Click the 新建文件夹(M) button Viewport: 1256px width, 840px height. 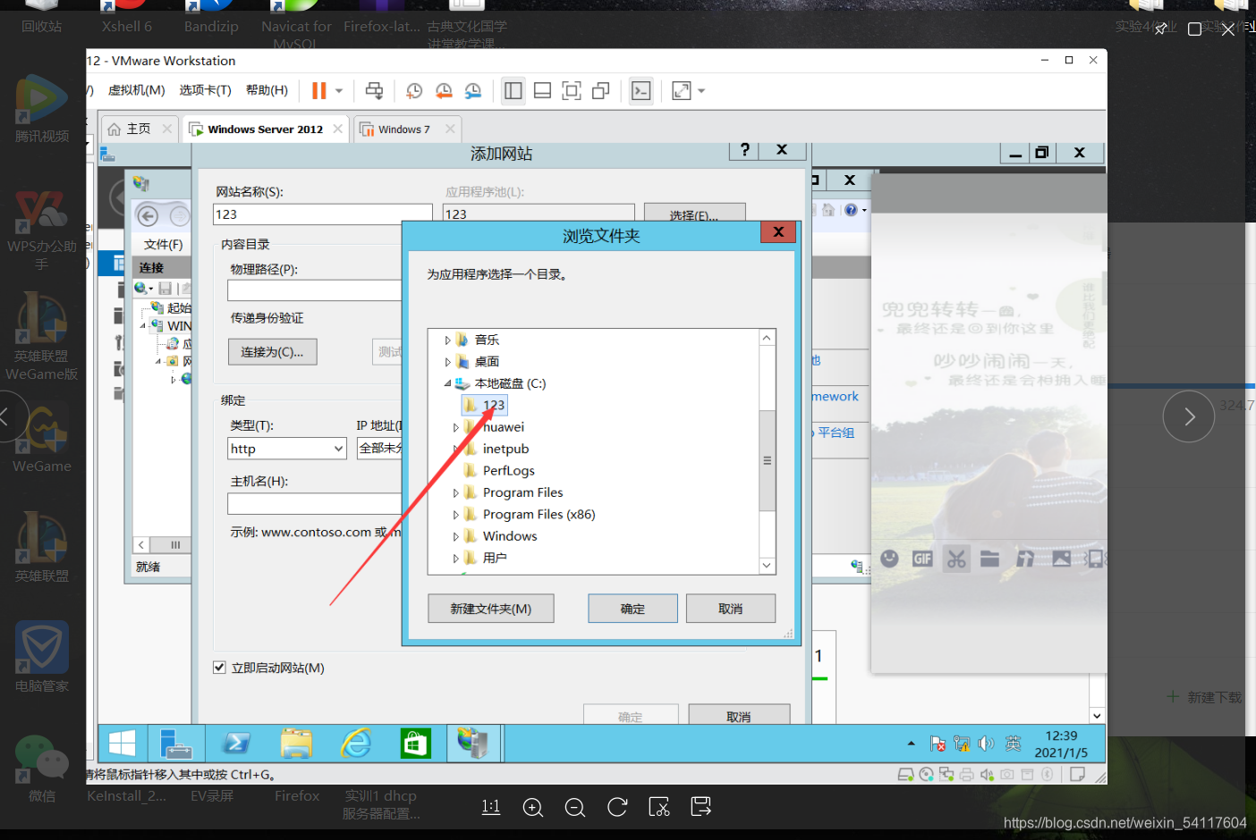tap(490, 609)
